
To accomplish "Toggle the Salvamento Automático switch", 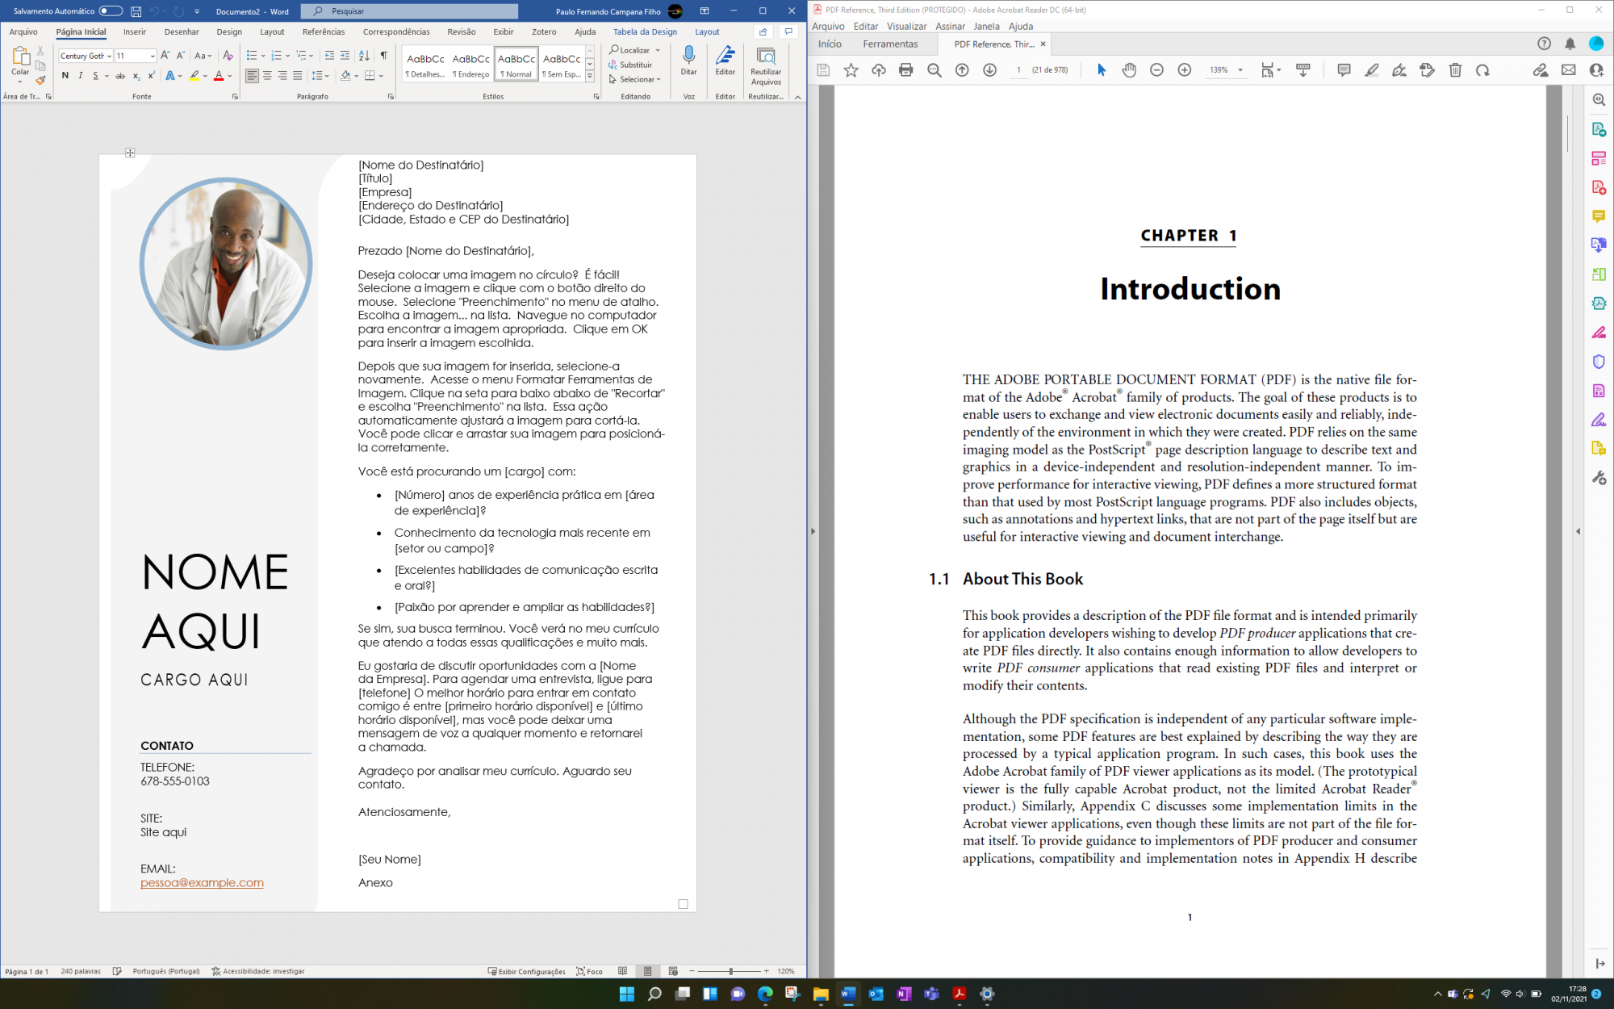I will point(111,11).
